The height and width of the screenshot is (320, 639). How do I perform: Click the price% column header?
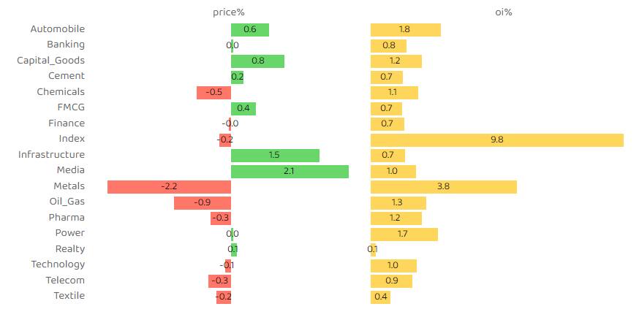pos(228,12)
